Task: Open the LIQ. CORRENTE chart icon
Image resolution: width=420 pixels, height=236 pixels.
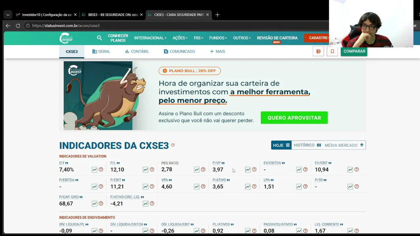Action: (x=350, y=231)
